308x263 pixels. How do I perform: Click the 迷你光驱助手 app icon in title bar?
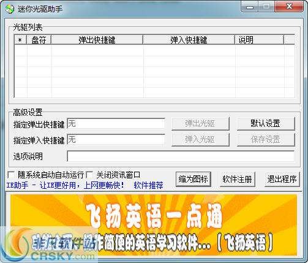(x=9, y=9)
